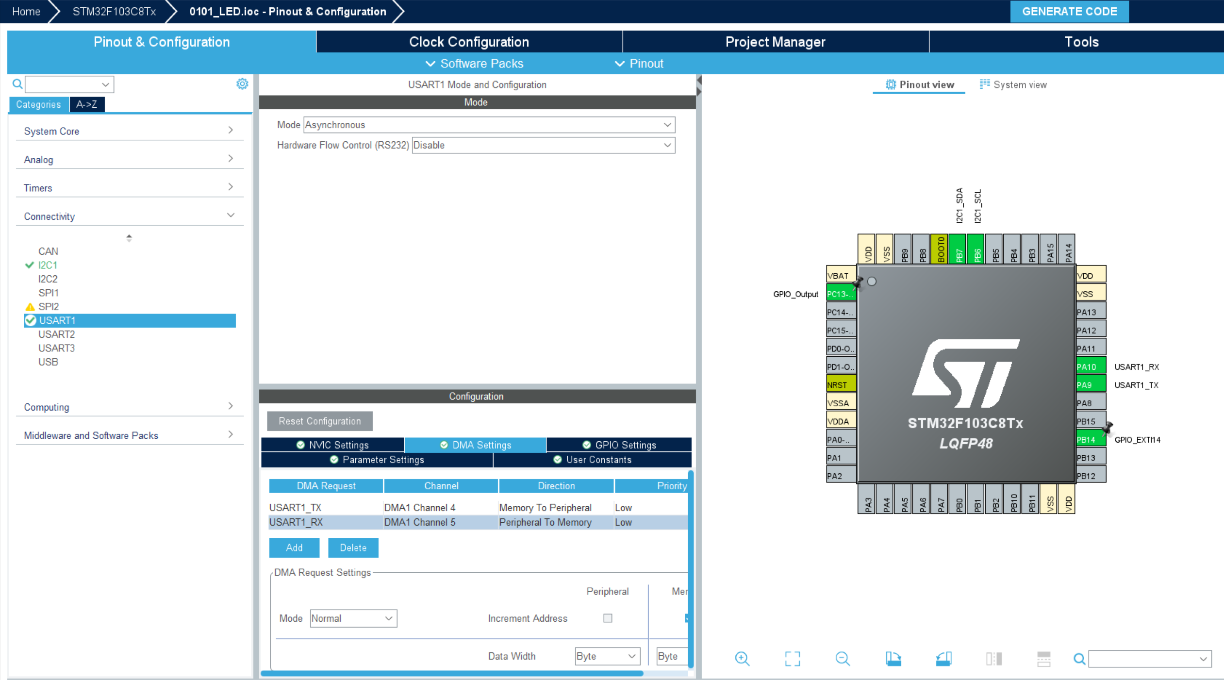The image size is (1224, 680).
Task: Click Reset Configuration
Action: coord(320,421)
